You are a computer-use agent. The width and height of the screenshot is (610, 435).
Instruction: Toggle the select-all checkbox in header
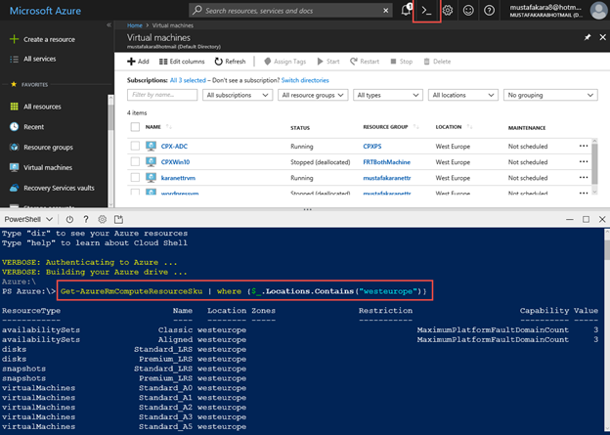point(135,127)
